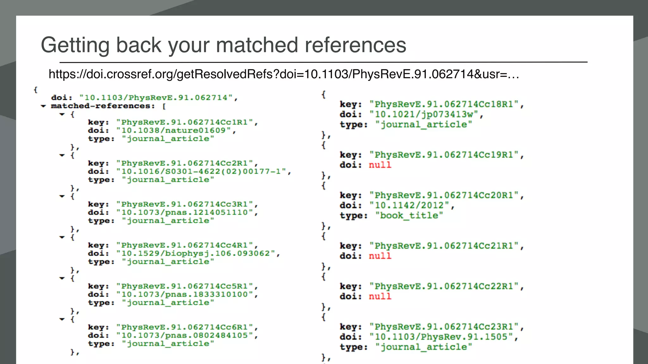Click type "journal_article" under the Cc1R1 key
This screenshot has height=364, width=648.
pyautogui.click(x=168, y=139)
